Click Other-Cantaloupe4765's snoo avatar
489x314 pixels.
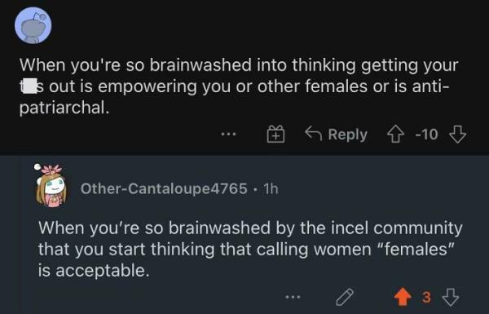(x=51, y=186)
